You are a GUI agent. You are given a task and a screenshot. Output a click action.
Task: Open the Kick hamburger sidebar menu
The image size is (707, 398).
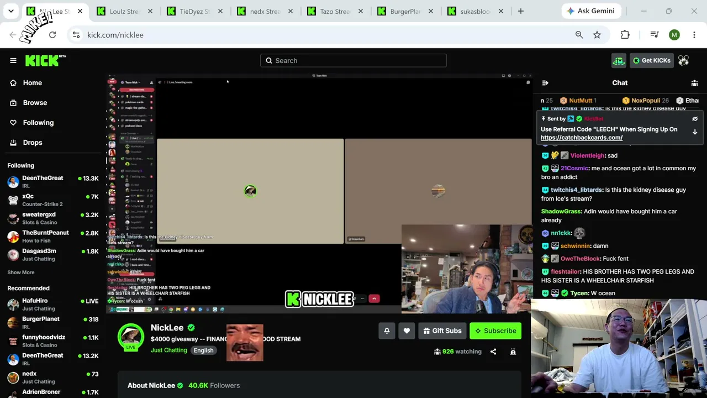pos(13,61)
